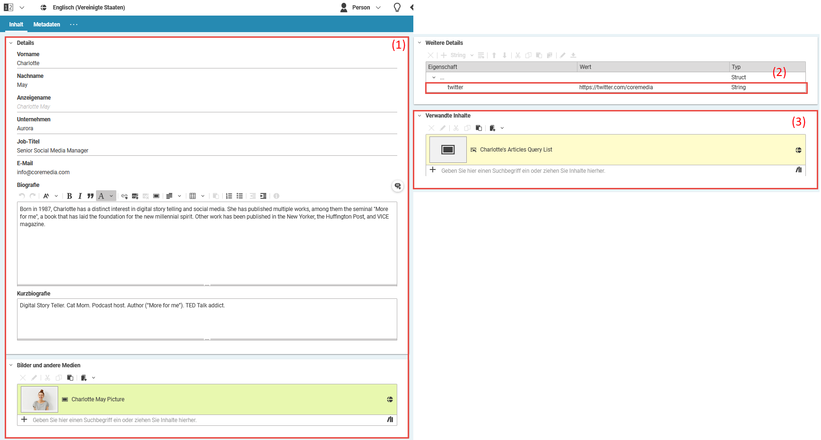The height and width of the screenshot is (440, 821).
Task: Increase indent in Biografie toolbar
Action: point(263,196)
